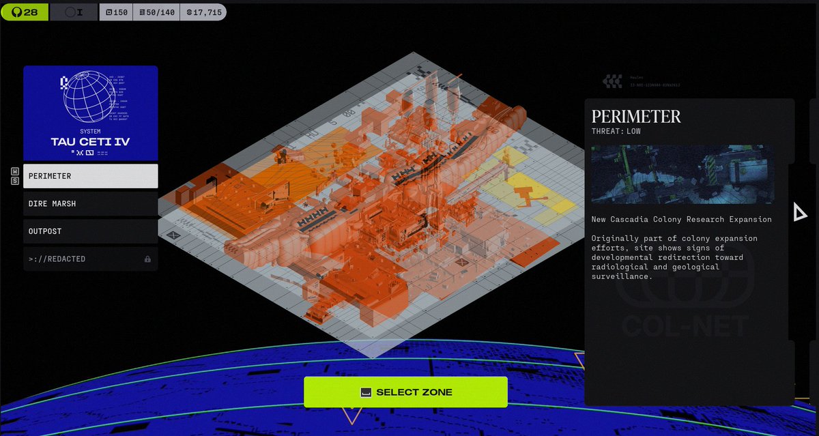Select the DIRE MARSH zone
The width and height of the screenshot is (819, 436).
[91, 203]
